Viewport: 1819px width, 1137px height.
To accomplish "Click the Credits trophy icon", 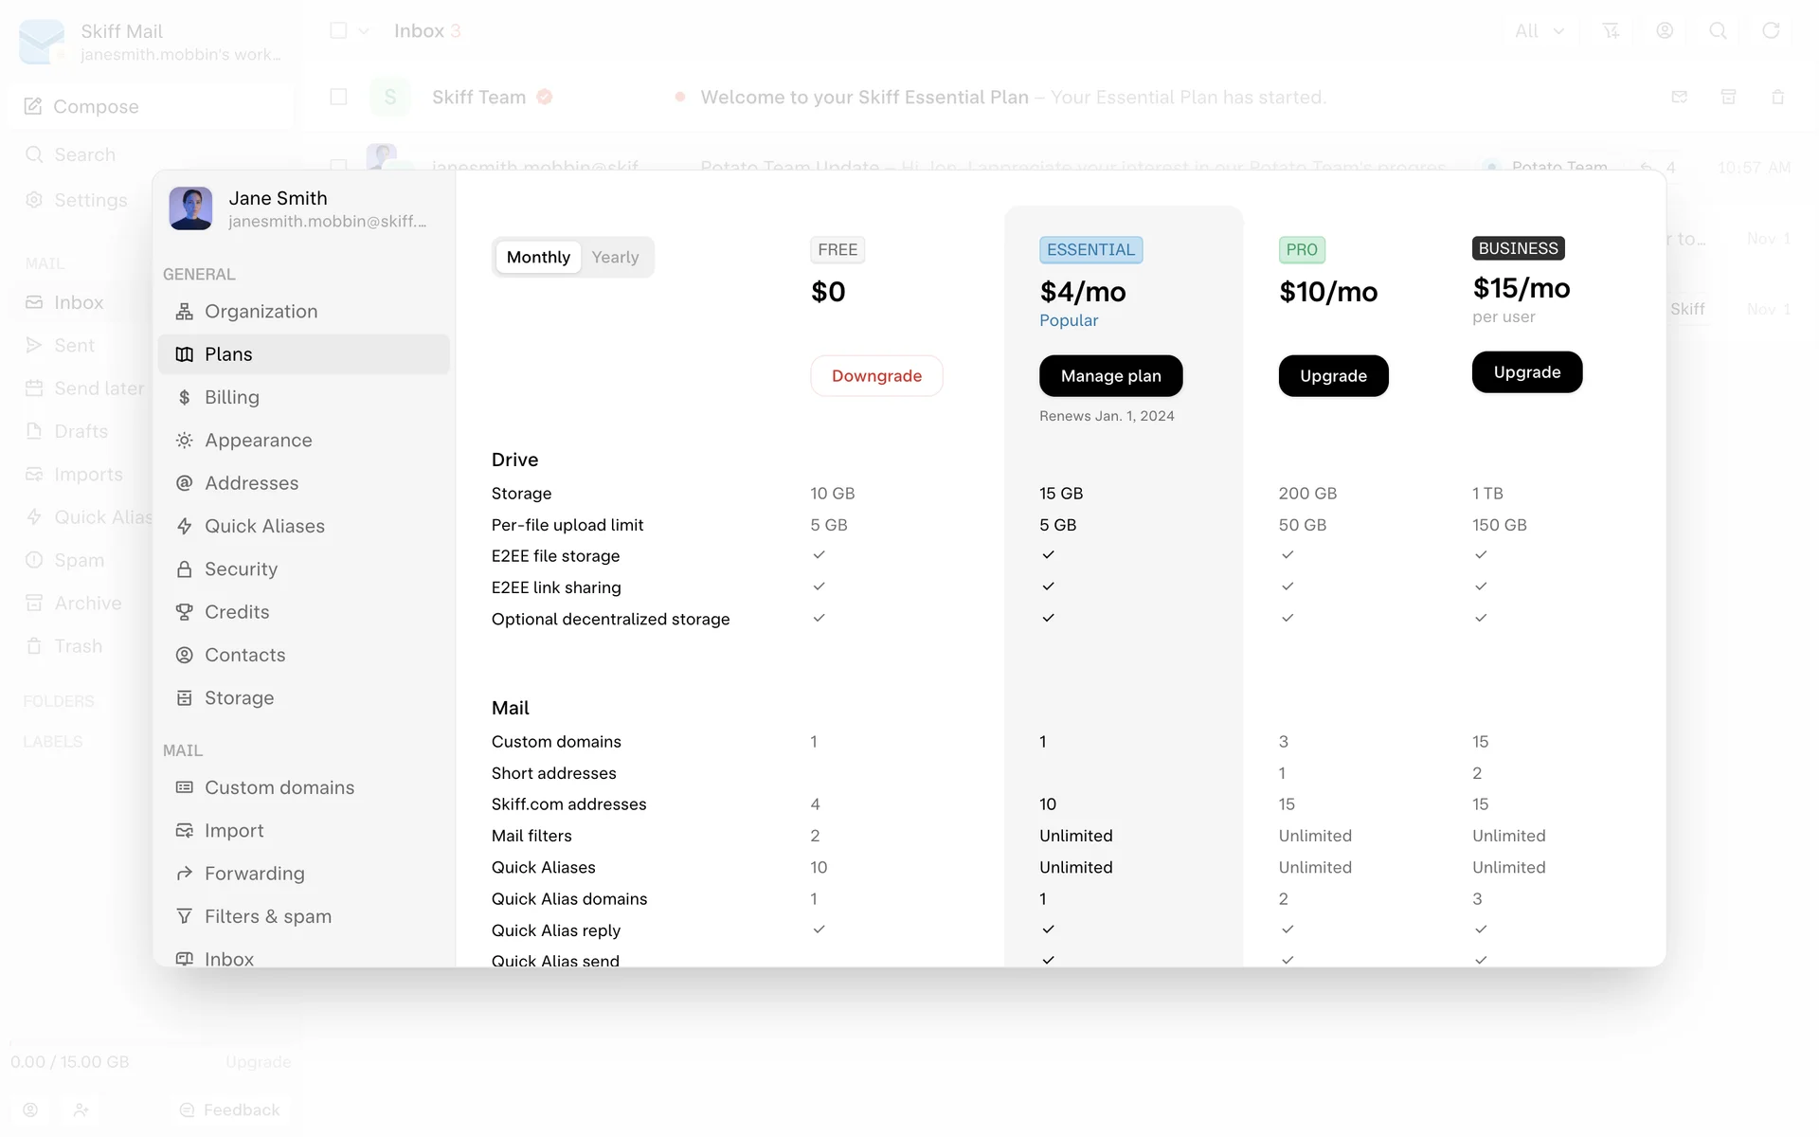I will click(x=185, y=612).
